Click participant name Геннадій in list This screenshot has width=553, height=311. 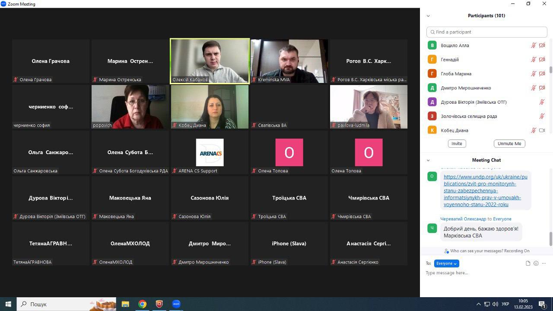450,60
